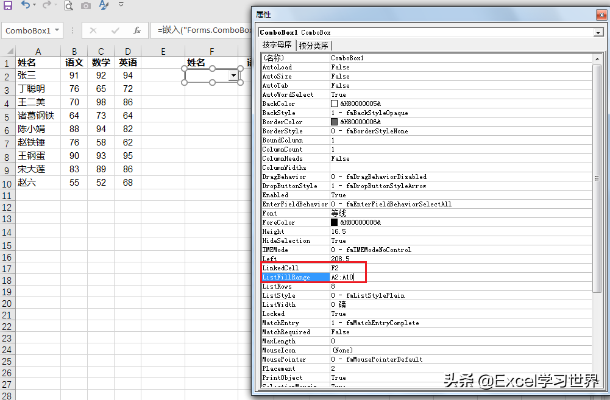Click the ForeColor black swatch
This screenshot has height=400, width=610.
click(334, 222)
